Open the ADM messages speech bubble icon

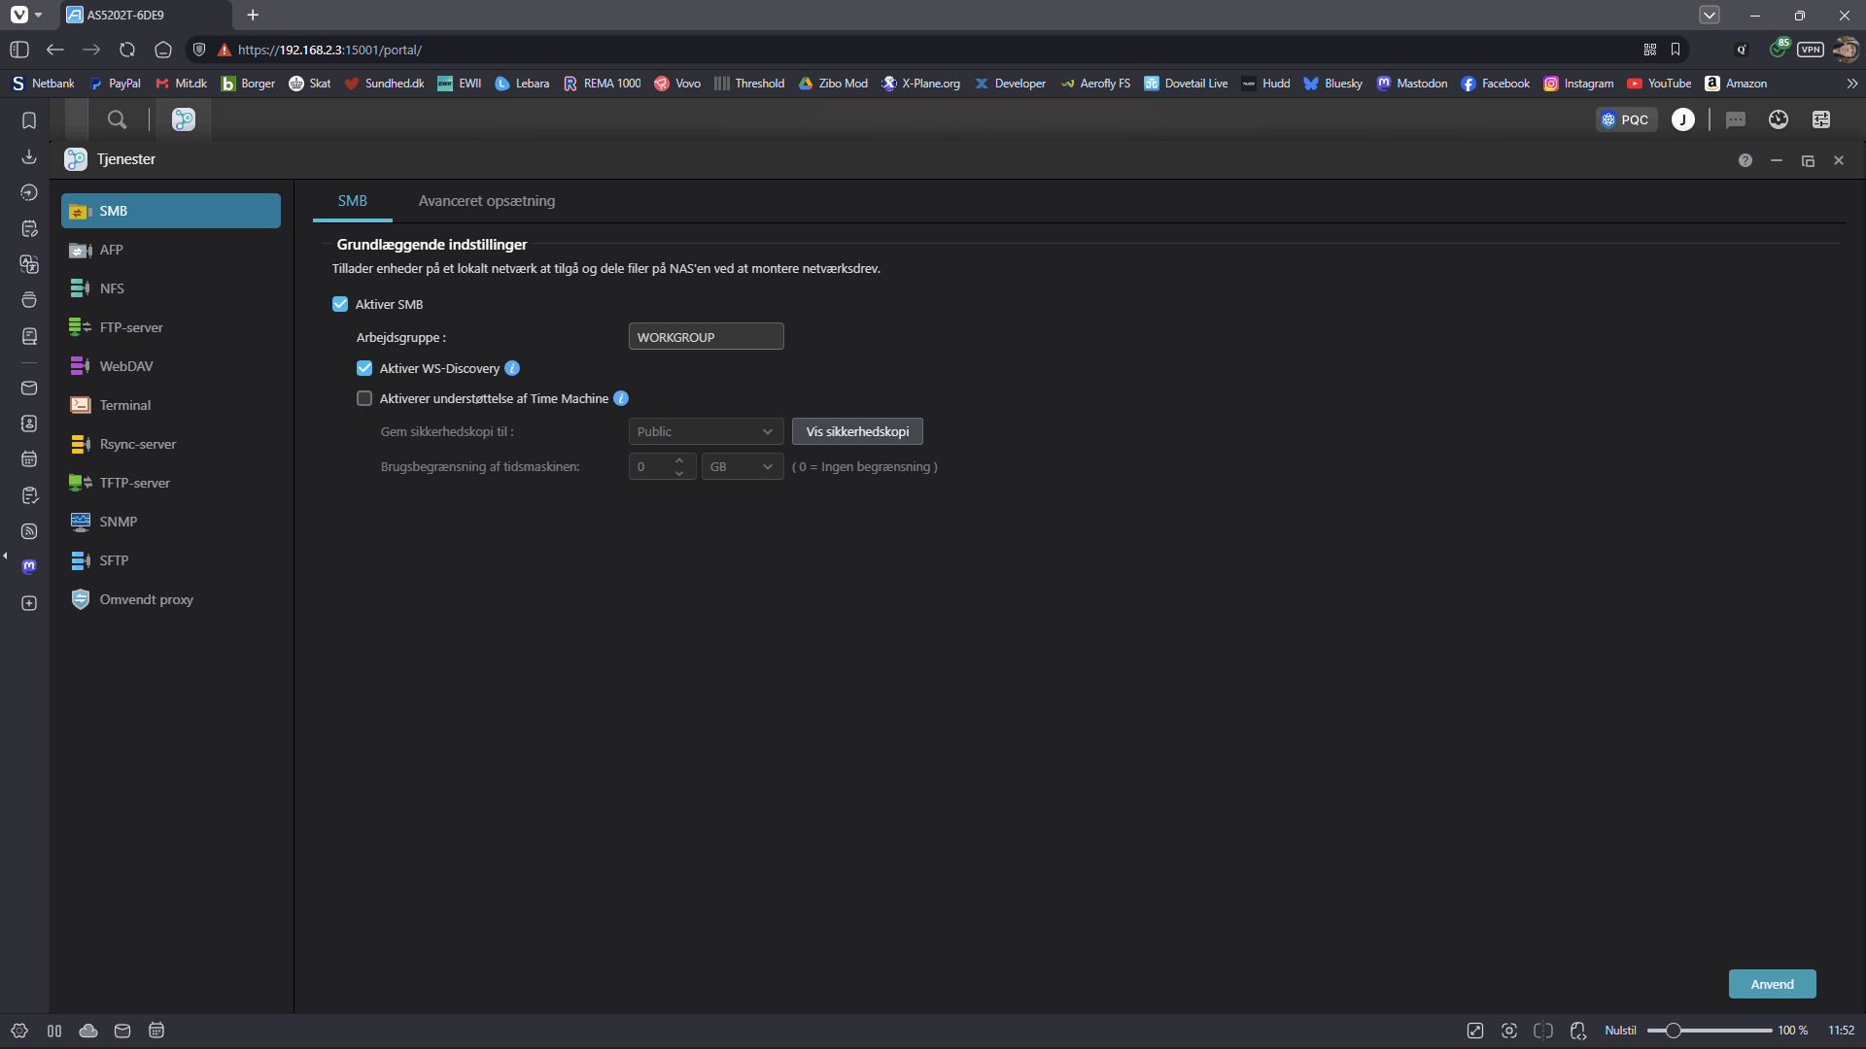[1735, 119]
